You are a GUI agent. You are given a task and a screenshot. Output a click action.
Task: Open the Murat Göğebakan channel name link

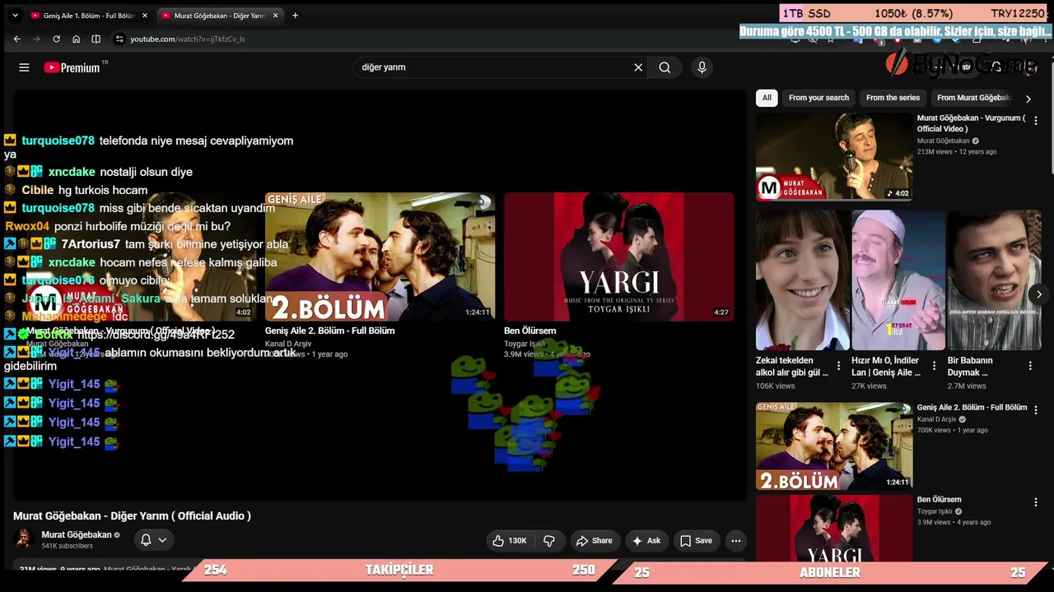tap(77, 534)
